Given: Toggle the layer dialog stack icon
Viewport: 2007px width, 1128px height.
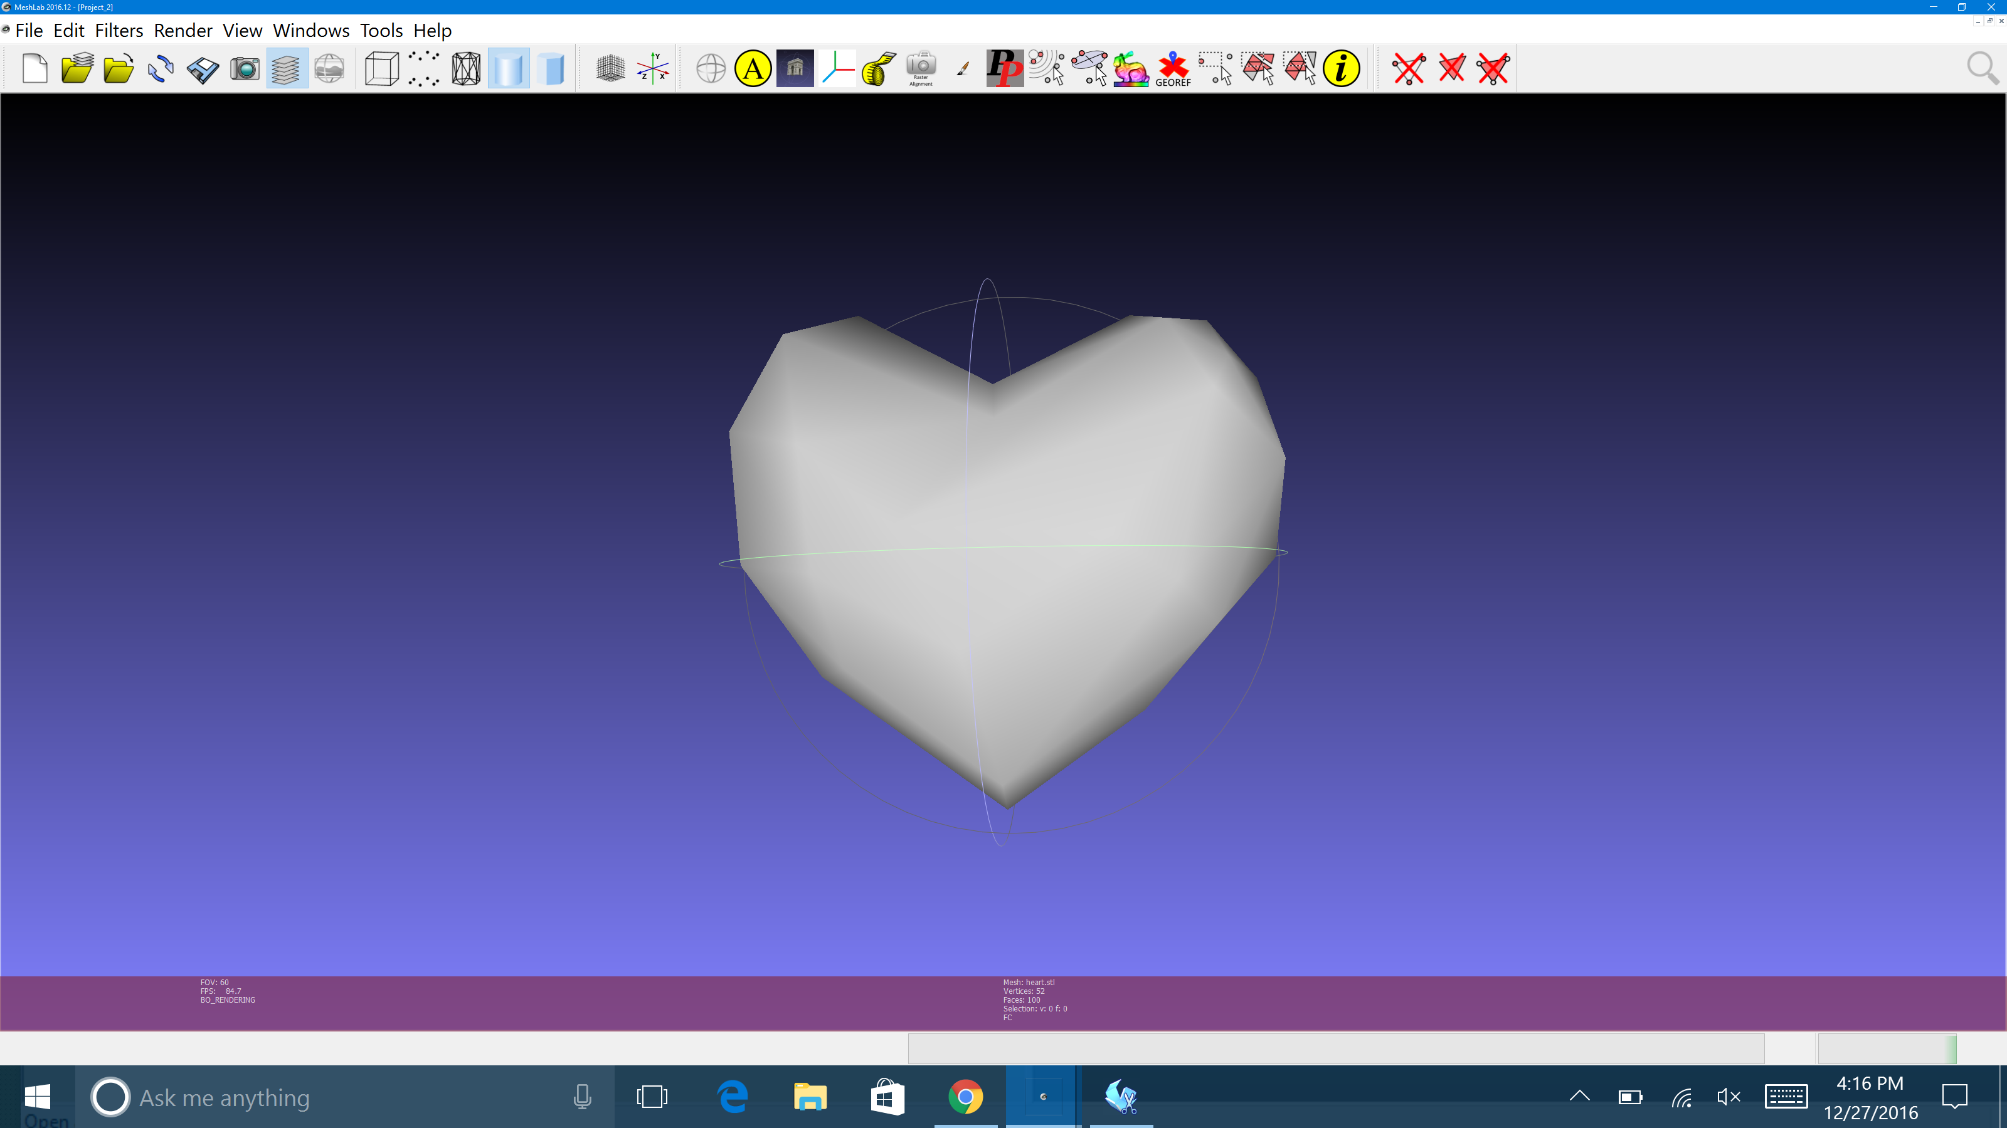Looking at the screenshot, I should (287, 68).
